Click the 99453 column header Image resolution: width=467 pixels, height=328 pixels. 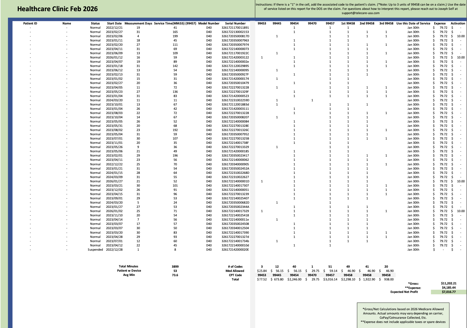point(262,23)
